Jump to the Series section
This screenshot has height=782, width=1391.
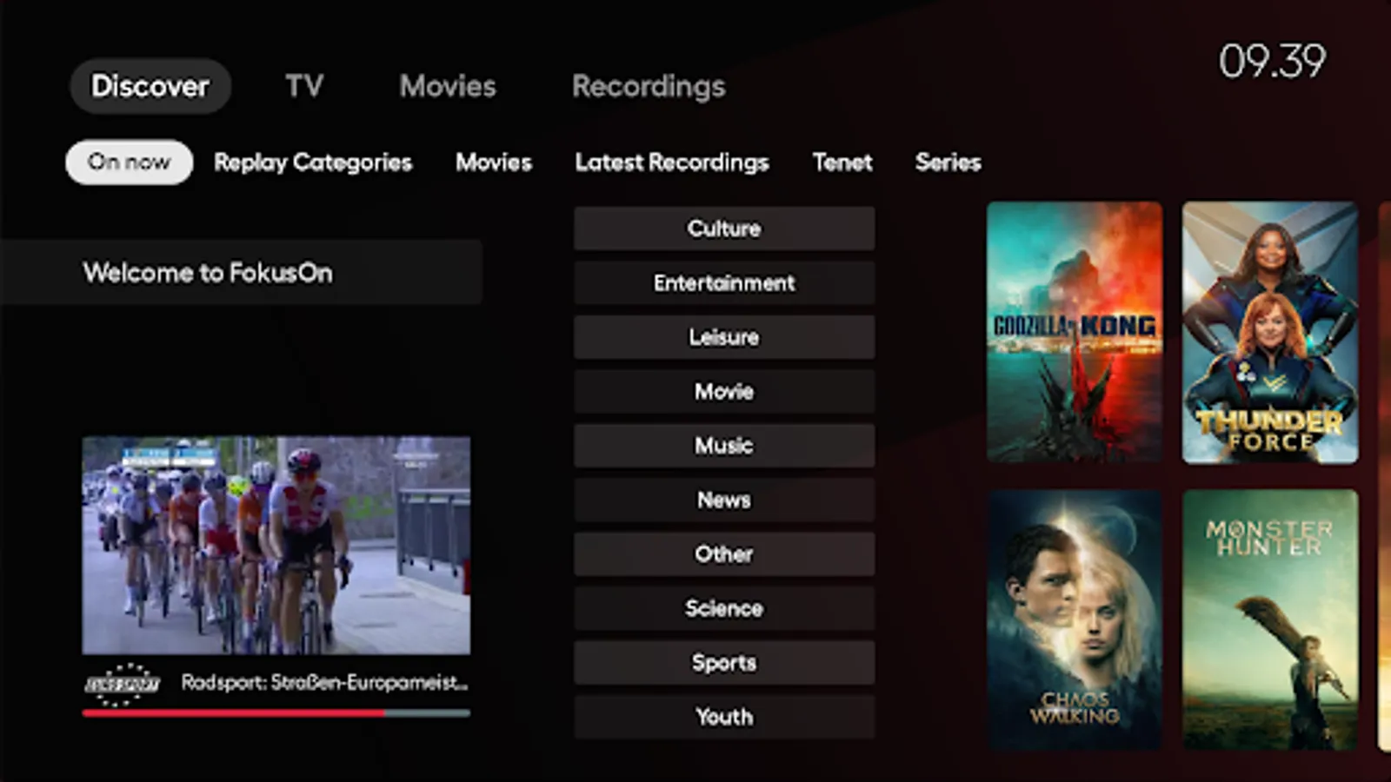(948, 162)
